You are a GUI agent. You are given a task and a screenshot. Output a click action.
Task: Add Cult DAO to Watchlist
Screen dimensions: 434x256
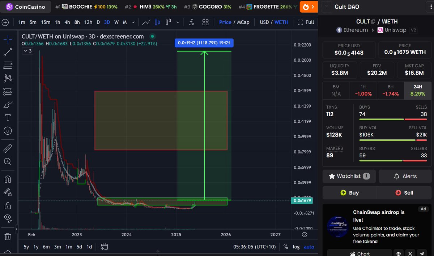click(x=349, y=176)
